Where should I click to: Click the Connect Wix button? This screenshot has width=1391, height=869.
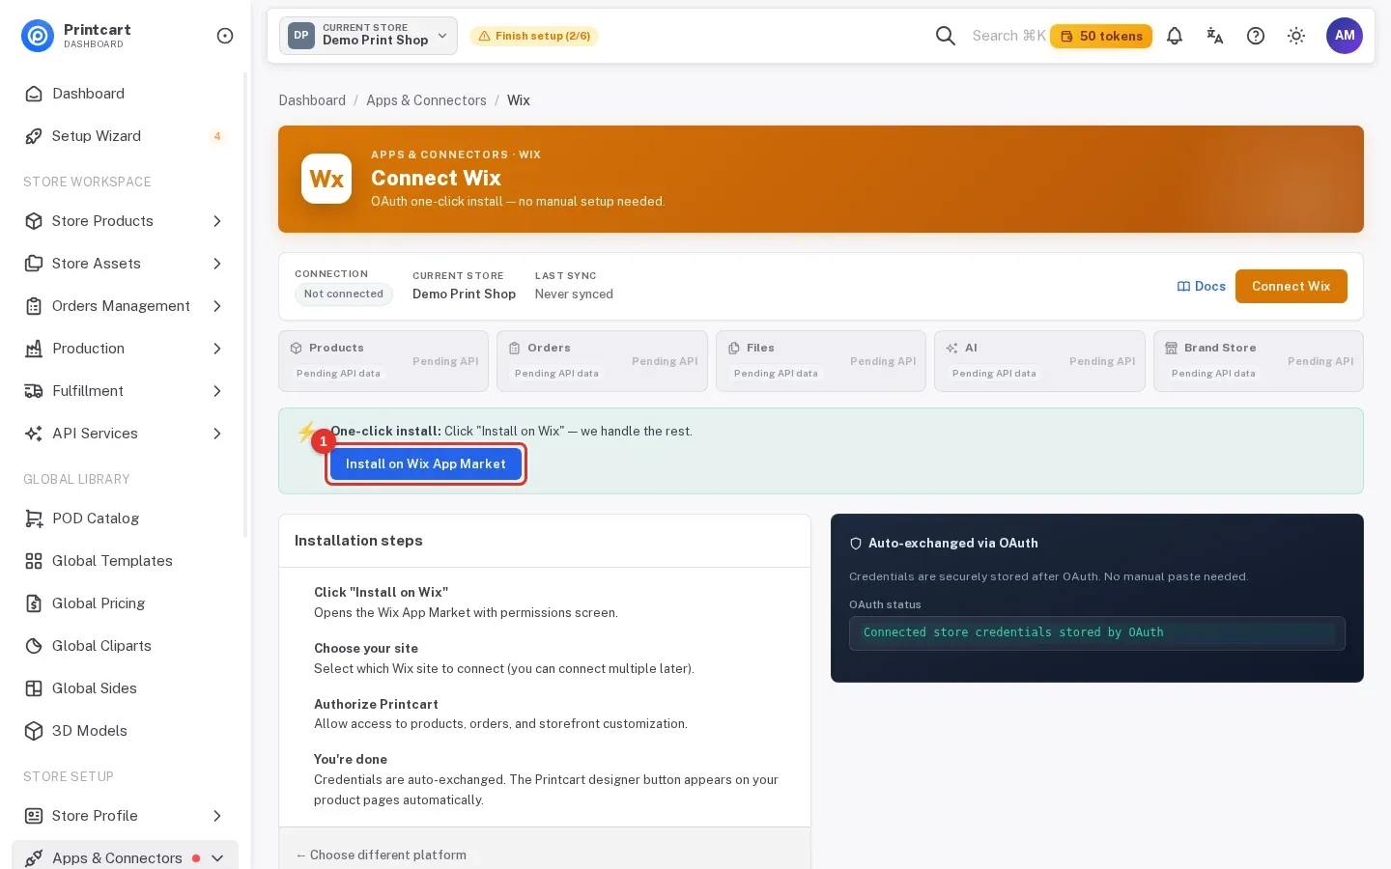point(1292,287)
